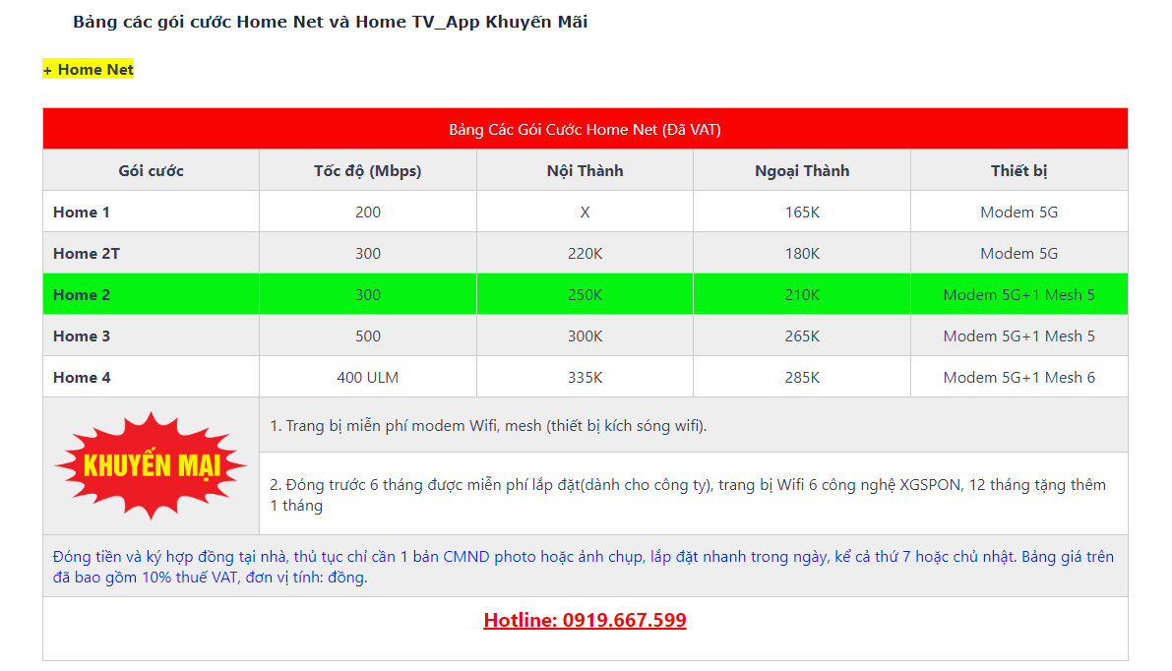Select the 'Home 2T' package cell
The width and height of the screenshot is (1172, 671).
click(x=151, y=253)
